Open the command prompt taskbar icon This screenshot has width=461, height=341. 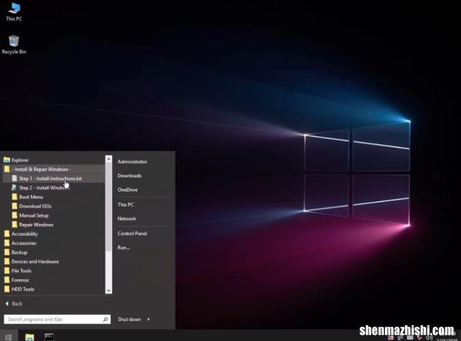pos(49,337)
